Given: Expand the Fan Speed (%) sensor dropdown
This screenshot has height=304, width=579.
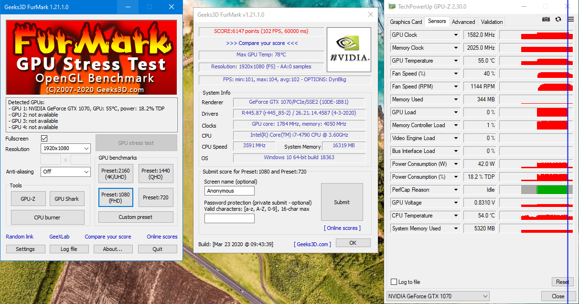Looking at the screenshot, I should [x=456, y=74].
